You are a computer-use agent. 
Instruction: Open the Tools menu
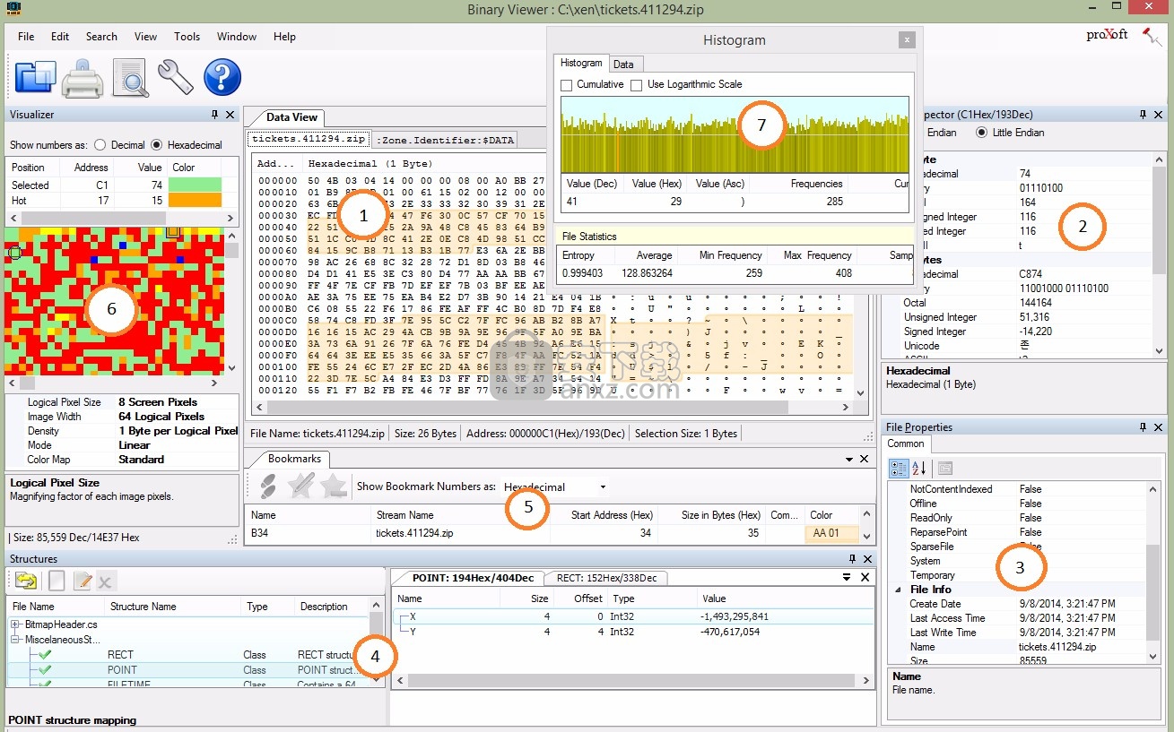[x=187, y=37]
